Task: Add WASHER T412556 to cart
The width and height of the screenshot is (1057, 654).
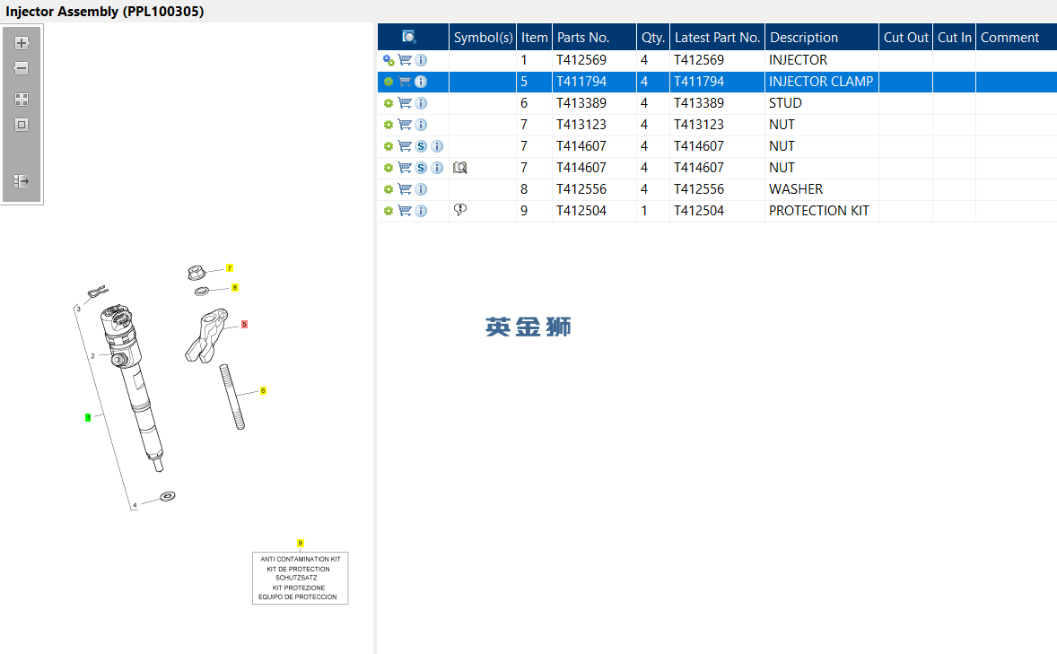Action: pos(405,189)
